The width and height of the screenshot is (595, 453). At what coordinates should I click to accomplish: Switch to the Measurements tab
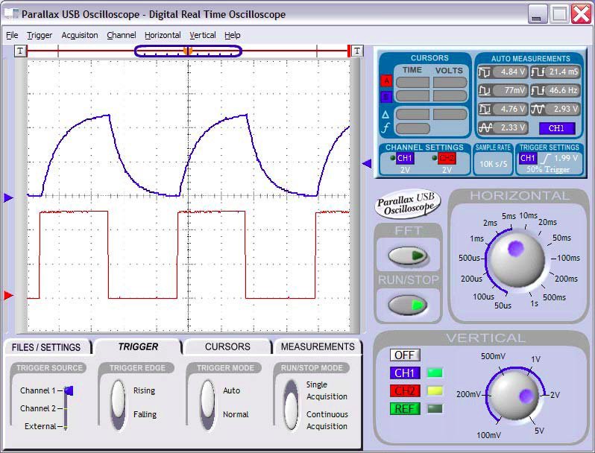(318, 346)
